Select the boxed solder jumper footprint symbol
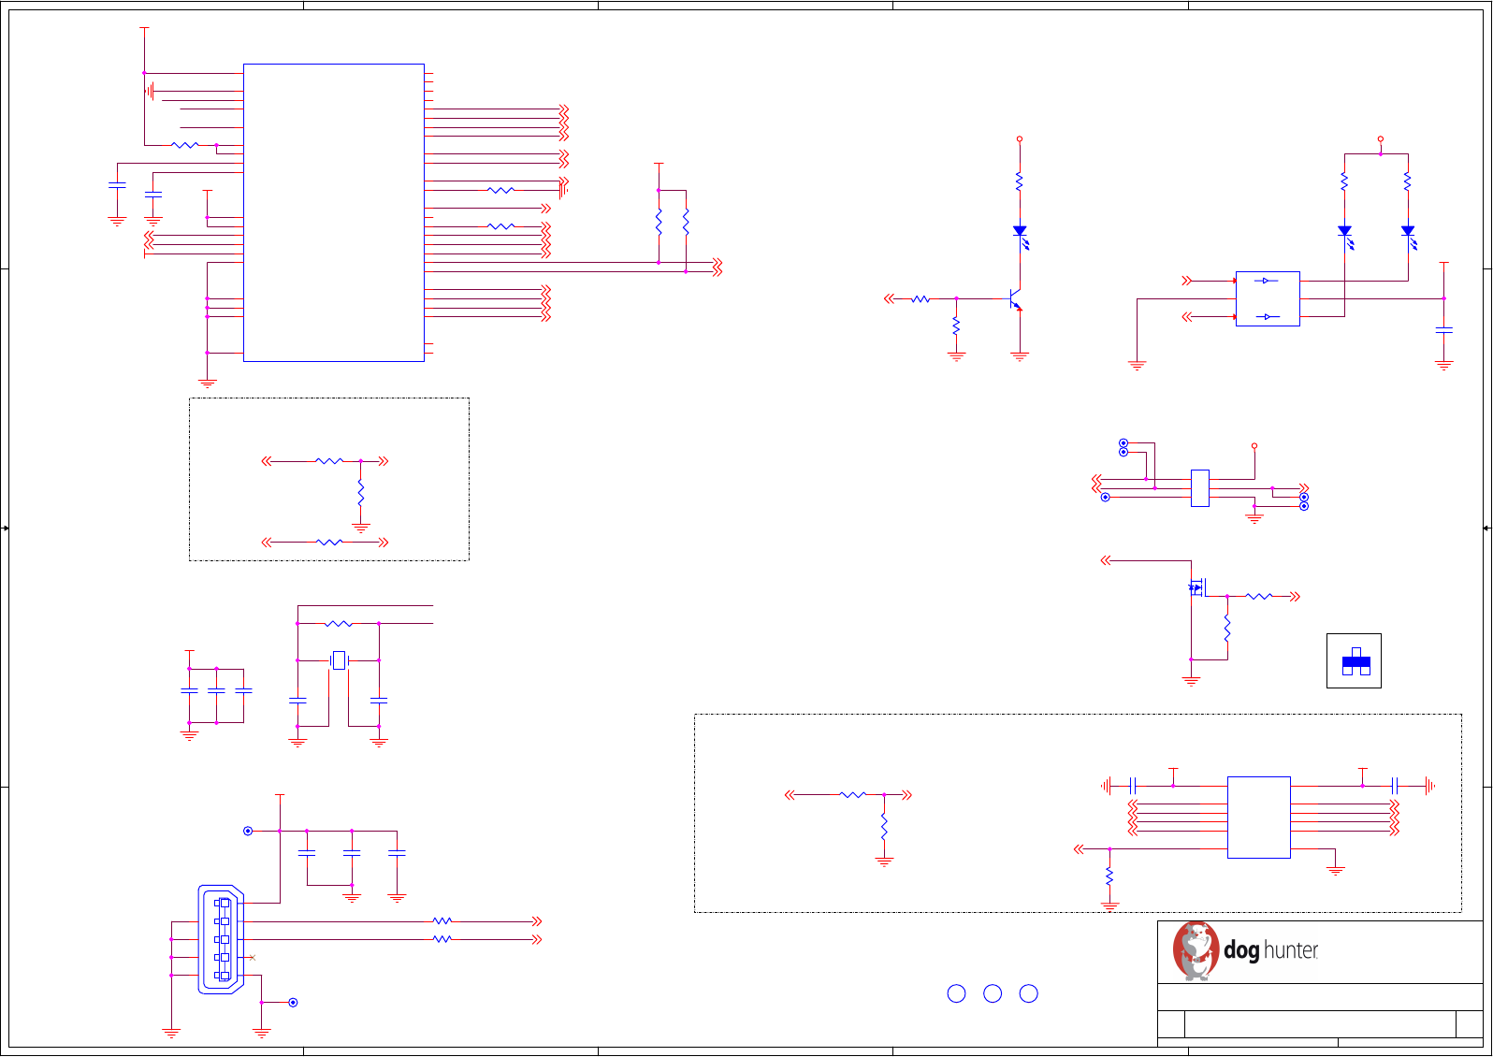Image resolution: width=1493 pixels, height=1057 pixels. pos(1354,660)
